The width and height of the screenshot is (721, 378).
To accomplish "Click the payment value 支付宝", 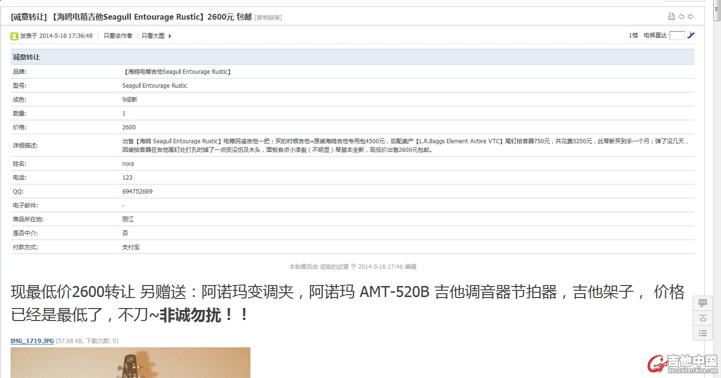I will (131, 247).
